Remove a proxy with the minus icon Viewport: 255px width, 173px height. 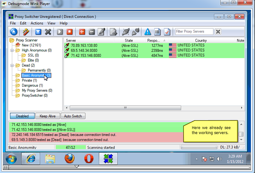92,32
